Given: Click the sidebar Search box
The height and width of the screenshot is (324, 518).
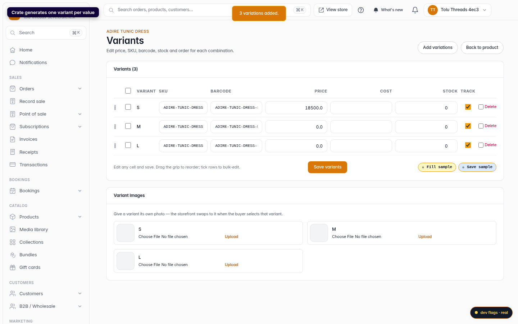Looking at the screenshot, I should point(46,33).
